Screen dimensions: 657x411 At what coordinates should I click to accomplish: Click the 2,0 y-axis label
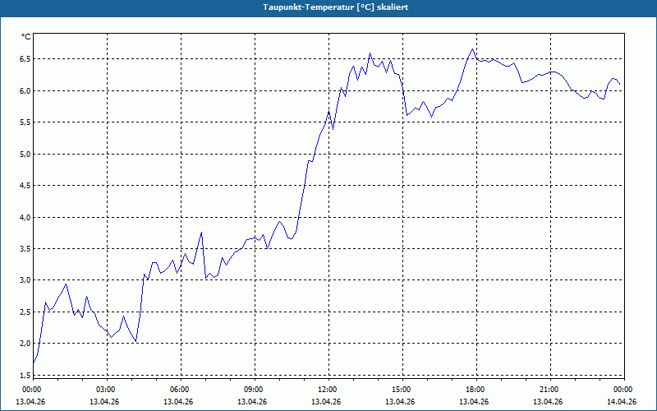pos(25,344)
